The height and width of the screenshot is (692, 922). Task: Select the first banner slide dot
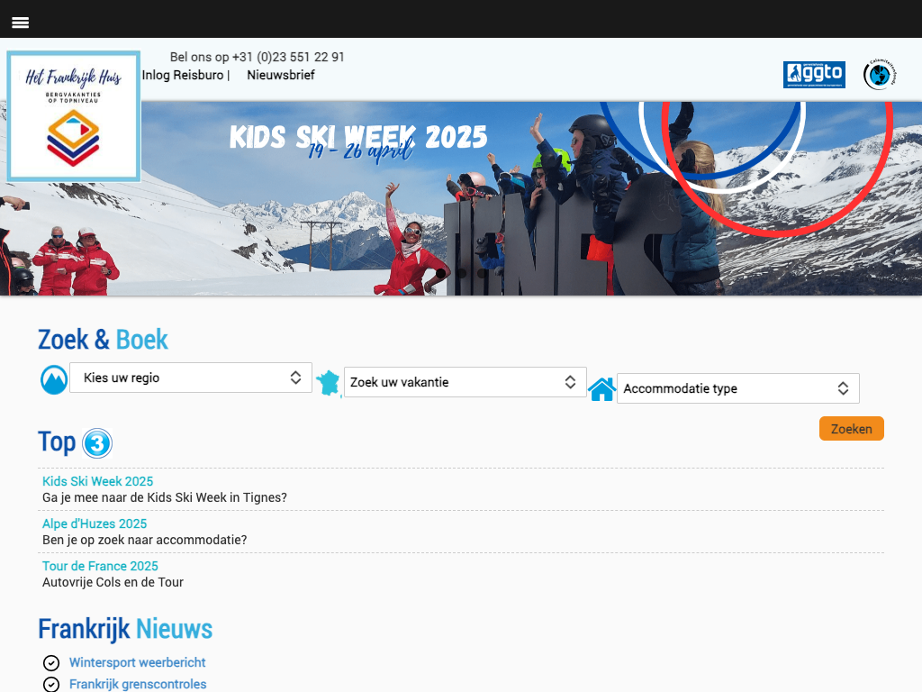(440, 273)
